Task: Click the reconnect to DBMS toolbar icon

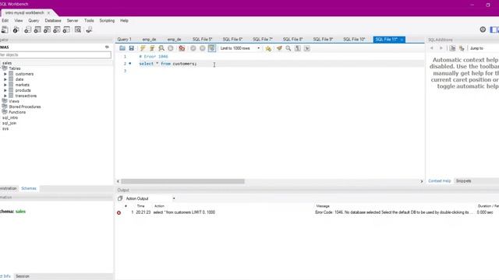Action: [x=89, y=30]
